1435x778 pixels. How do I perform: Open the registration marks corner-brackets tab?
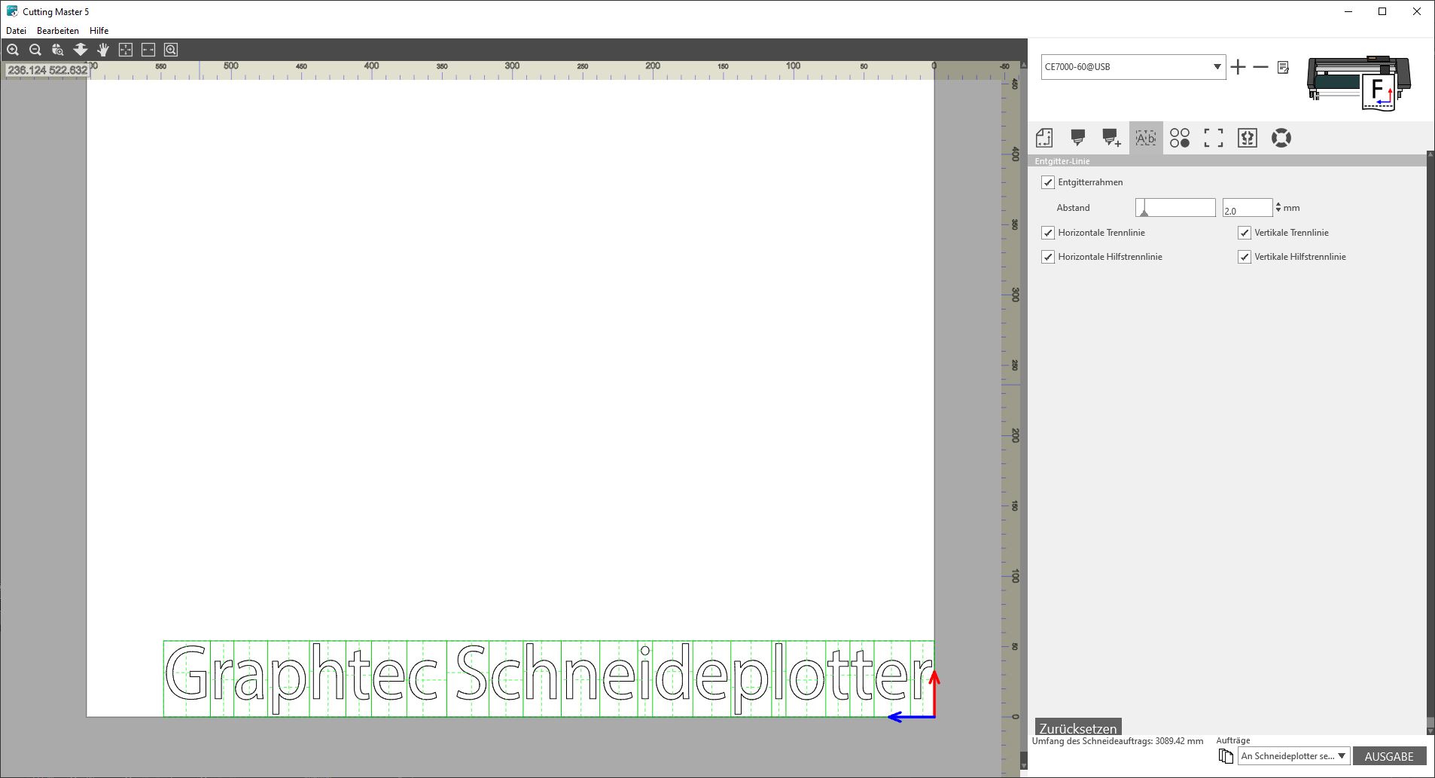click(1214, 138)
